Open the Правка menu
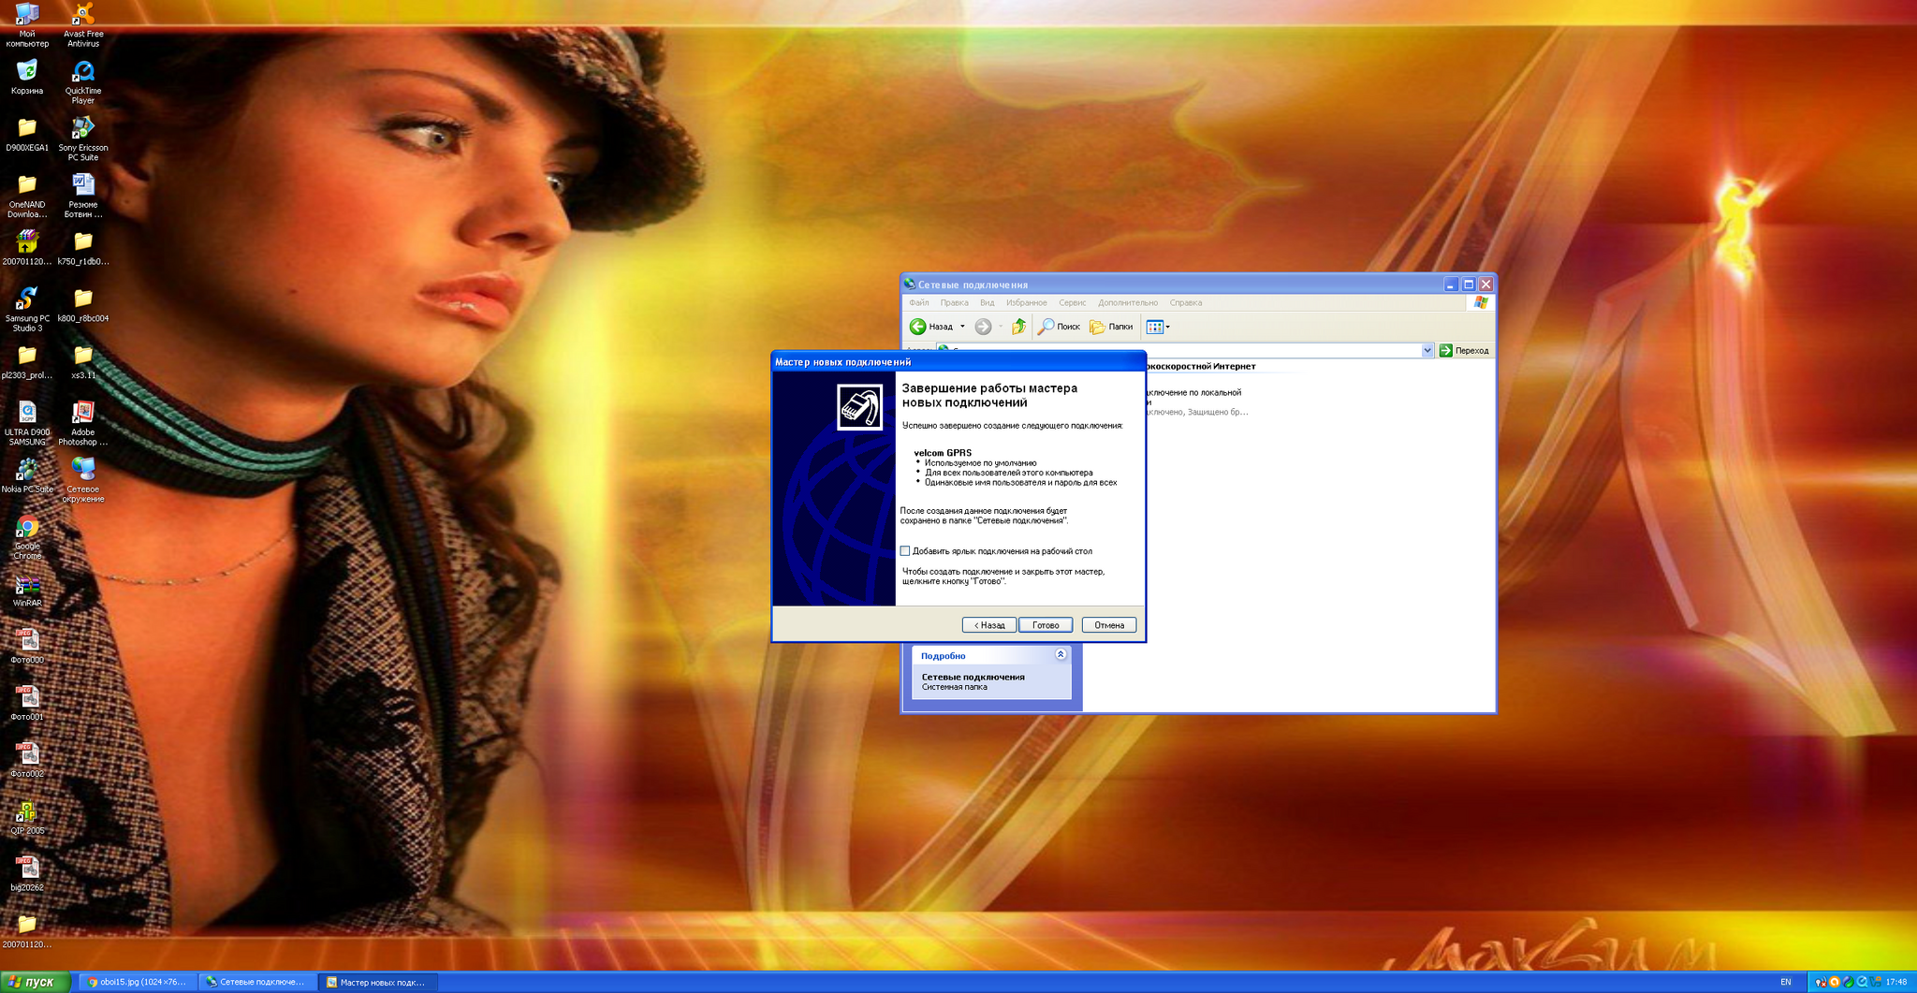The height and width of the screenshot is (993, 1917). pyautogui.click(x=954, y=302)
